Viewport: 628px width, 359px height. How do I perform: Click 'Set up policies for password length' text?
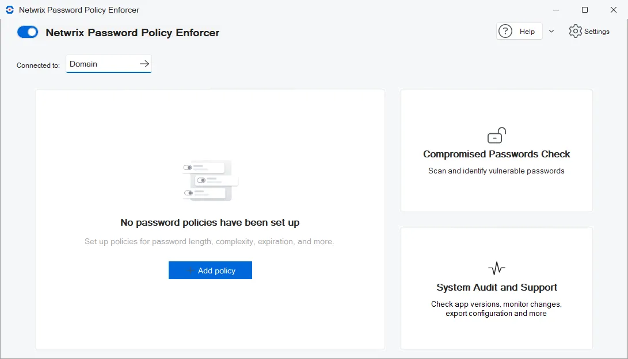tap(210, 241)
